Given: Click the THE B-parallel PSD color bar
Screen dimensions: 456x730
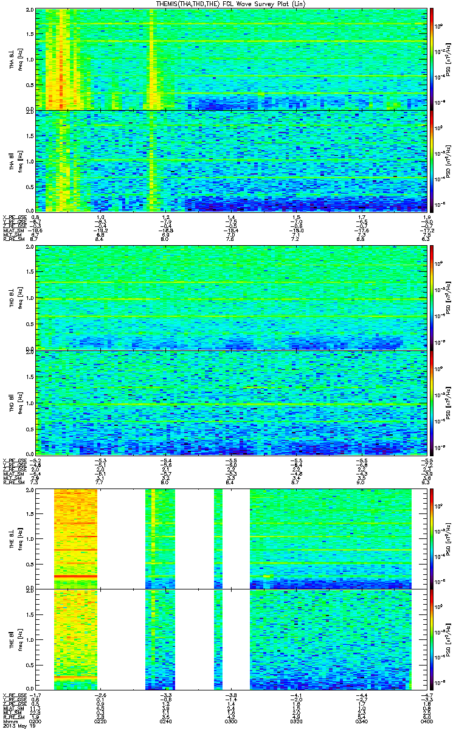Looking at the screenshot, I should tap(432, 639).
